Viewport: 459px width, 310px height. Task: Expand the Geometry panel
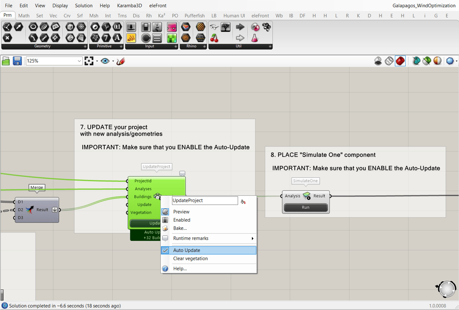85,46
